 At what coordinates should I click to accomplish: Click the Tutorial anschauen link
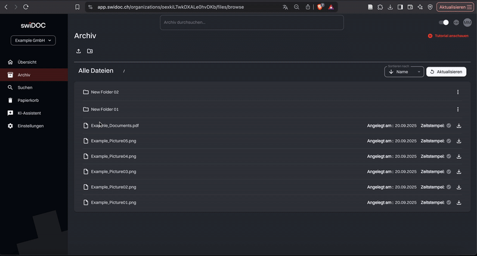coord(448,36)
